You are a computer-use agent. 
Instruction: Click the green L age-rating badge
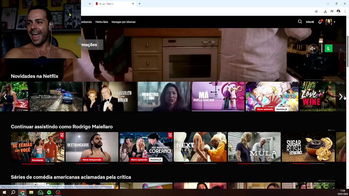(x=329, y=48)
